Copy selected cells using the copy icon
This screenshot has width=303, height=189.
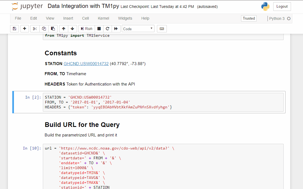pyautogui.click(x=44, y=29)
